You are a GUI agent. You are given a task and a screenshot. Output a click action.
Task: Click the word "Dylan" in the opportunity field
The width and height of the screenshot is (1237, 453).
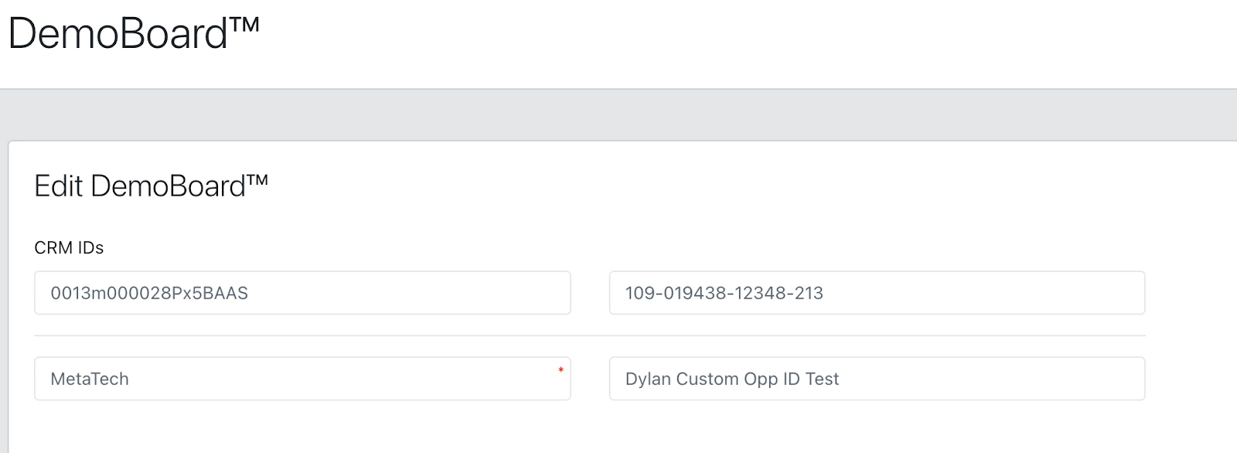click(x=648, y=379)
